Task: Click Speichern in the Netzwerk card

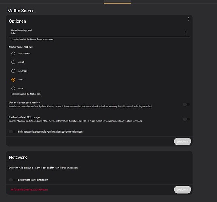Action: point(182,189)
